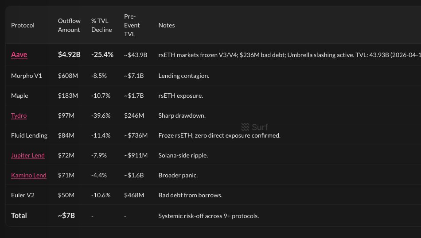Visit the Kamino Lend link
The image size is (421, 238).
coord(29,175)
